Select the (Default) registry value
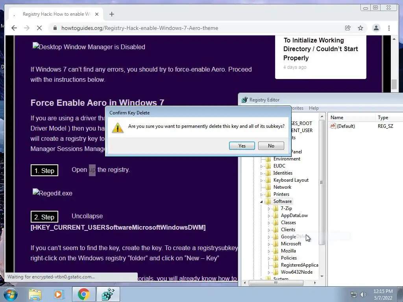 [x=346, y=126]
